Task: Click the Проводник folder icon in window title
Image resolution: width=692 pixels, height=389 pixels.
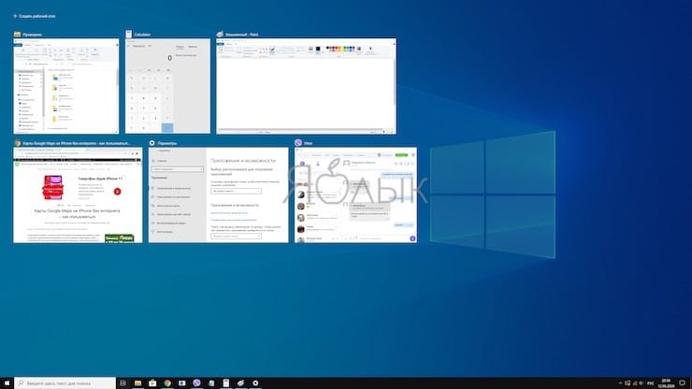Action: (17, 34)
